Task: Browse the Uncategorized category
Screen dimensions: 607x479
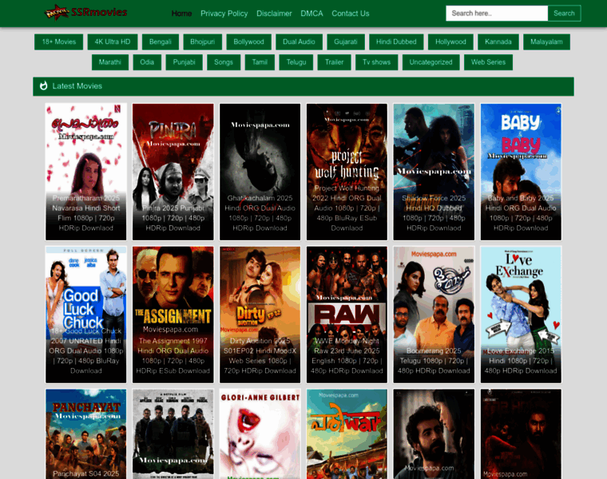Action: pyautogui.click(x=430, y=62)
